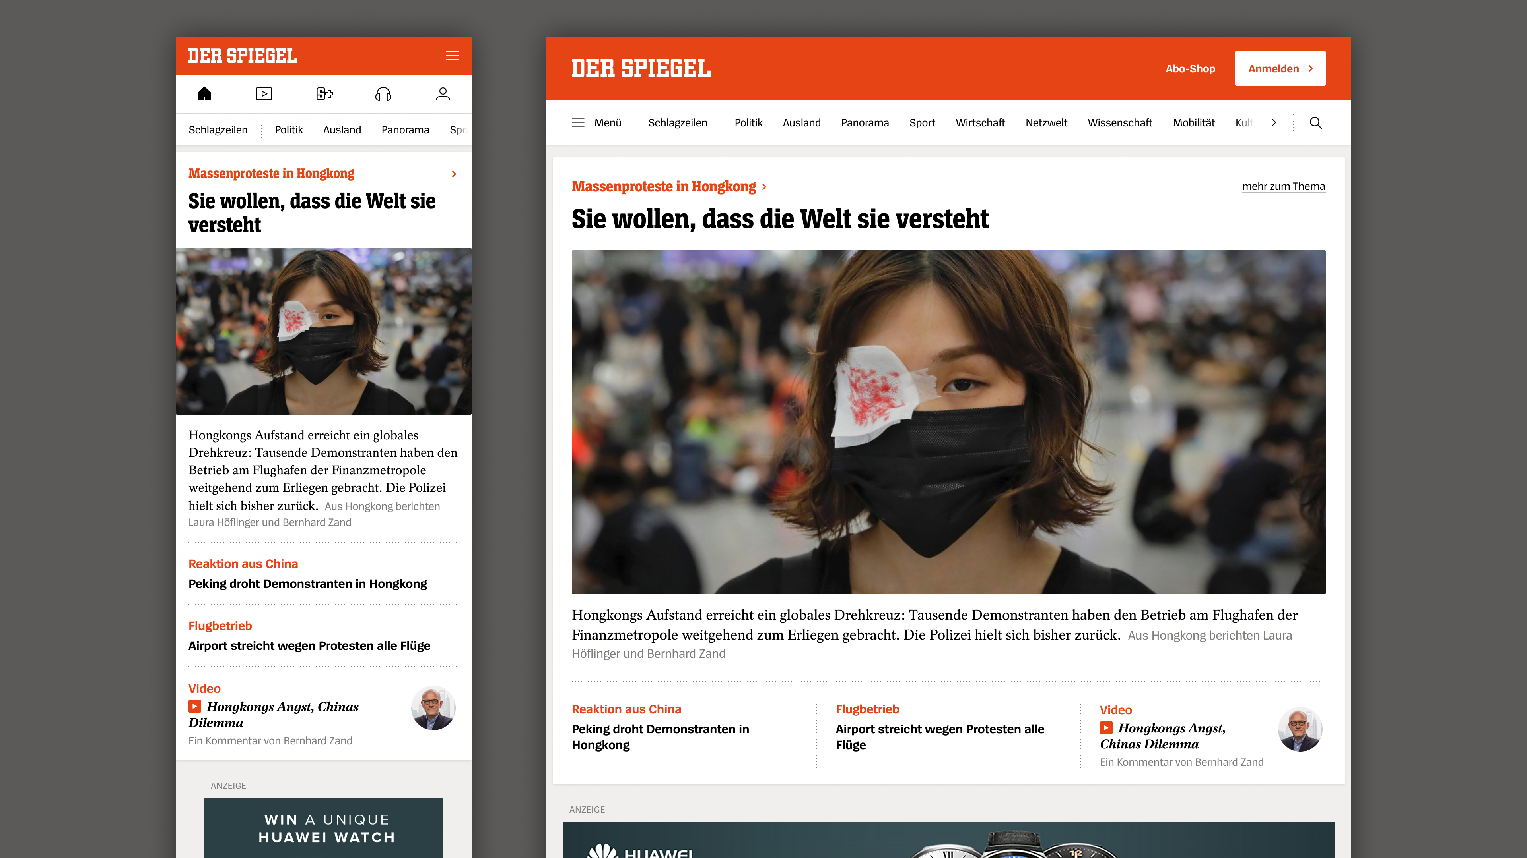Open Wirtschaft in the desktop navigation

[981, 123]
